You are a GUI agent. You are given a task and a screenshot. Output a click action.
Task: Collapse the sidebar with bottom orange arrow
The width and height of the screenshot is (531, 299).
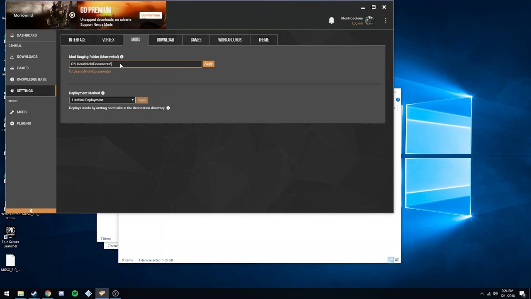(x=31, y=211)
